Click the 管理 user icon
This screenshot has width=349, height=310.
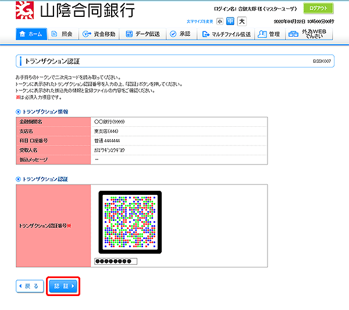(262, 34)
